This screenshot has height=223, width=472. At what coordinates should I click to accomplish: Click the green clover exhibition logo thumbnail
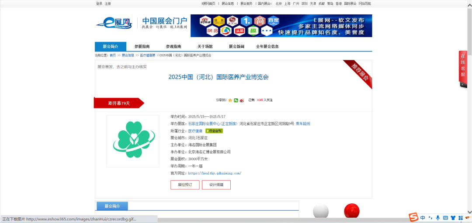coord(133,141)
